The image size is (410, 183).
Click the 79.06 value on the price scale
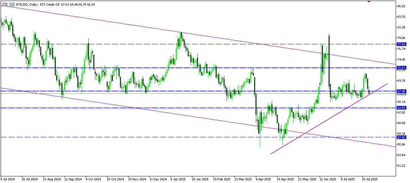coord(401,38)
